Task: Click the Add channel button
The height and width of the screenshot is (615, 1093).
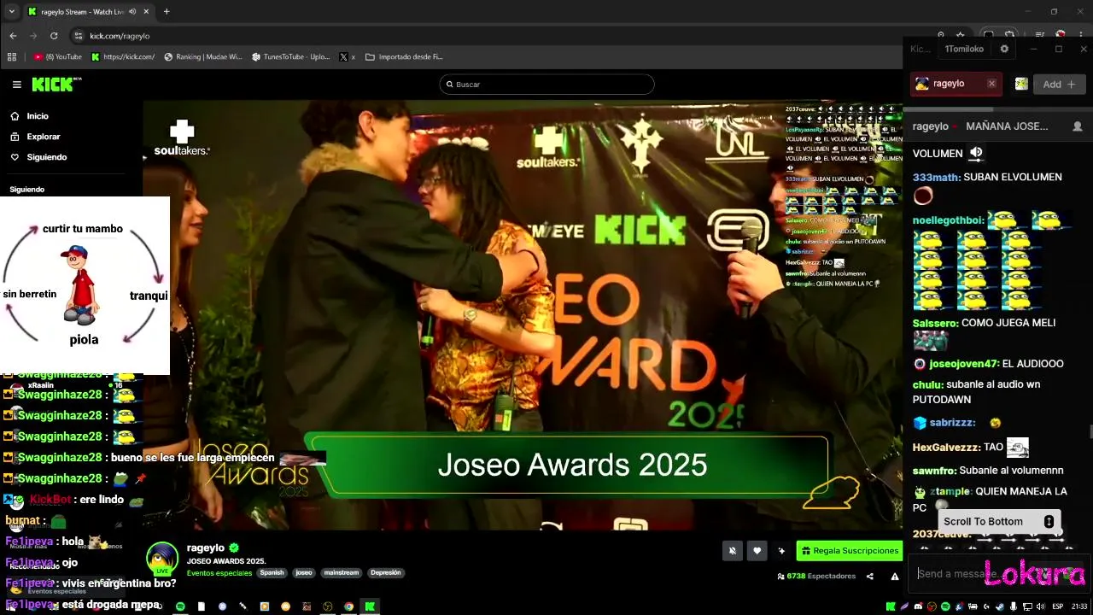Action: 1059,84
